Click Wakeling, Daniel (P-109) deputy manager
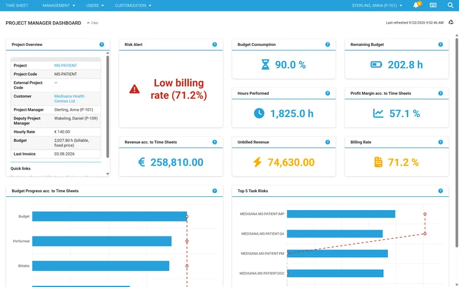The height and width of the screenshot is (287, 459). [x=76, y=118]
